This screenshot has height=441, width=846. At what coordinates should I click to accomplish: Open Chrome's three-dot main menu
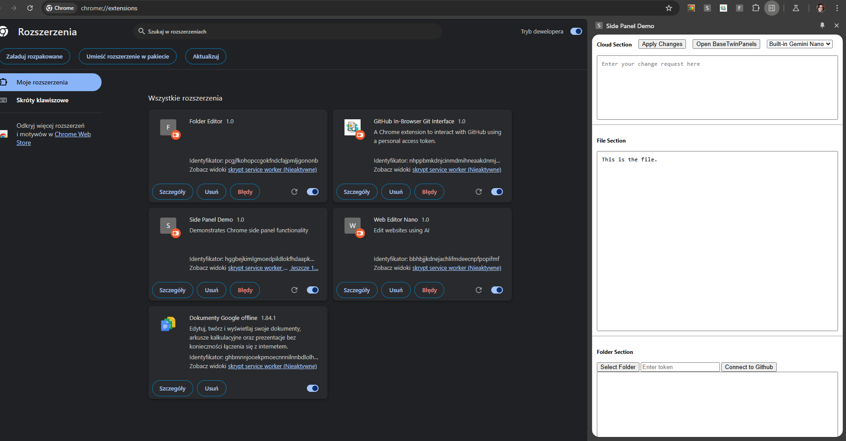point(837,8)
